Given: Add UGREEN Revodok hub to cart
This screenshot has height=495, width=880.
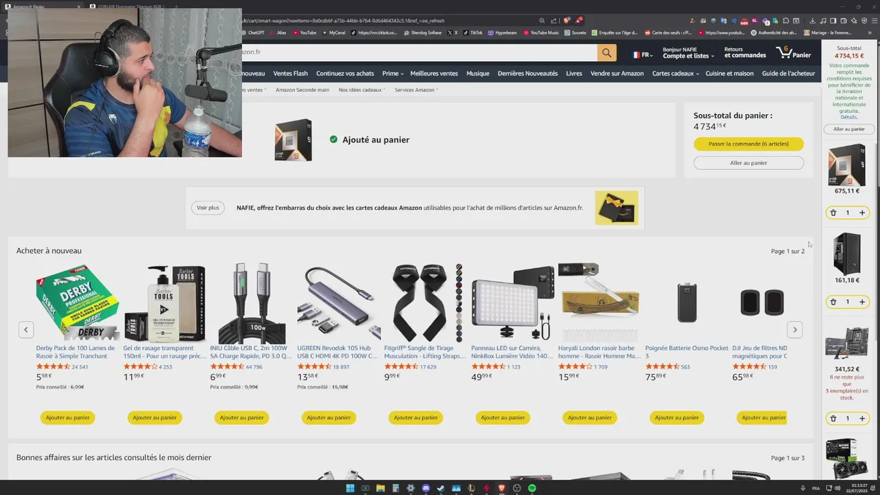Looking at the screenshot, I should (x=329, y=417).
